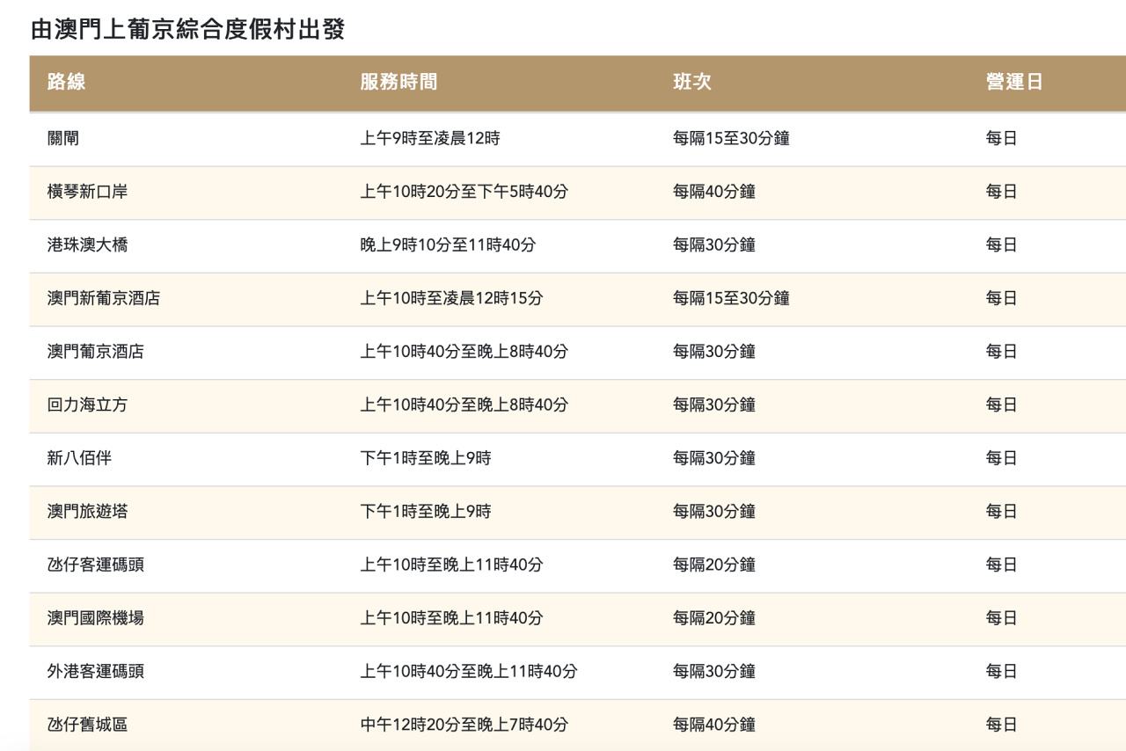Viewport: 1126px width, 751px height.
Task: Click '每日' in the 氹仔舊城區 row
Action: coord(1001,725)
